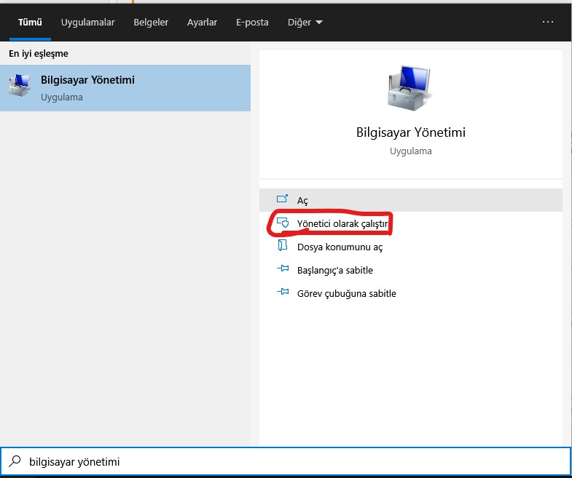Click the large Bilgisayar Yönetimi icon in preview pane

click(x=410, y=88)
